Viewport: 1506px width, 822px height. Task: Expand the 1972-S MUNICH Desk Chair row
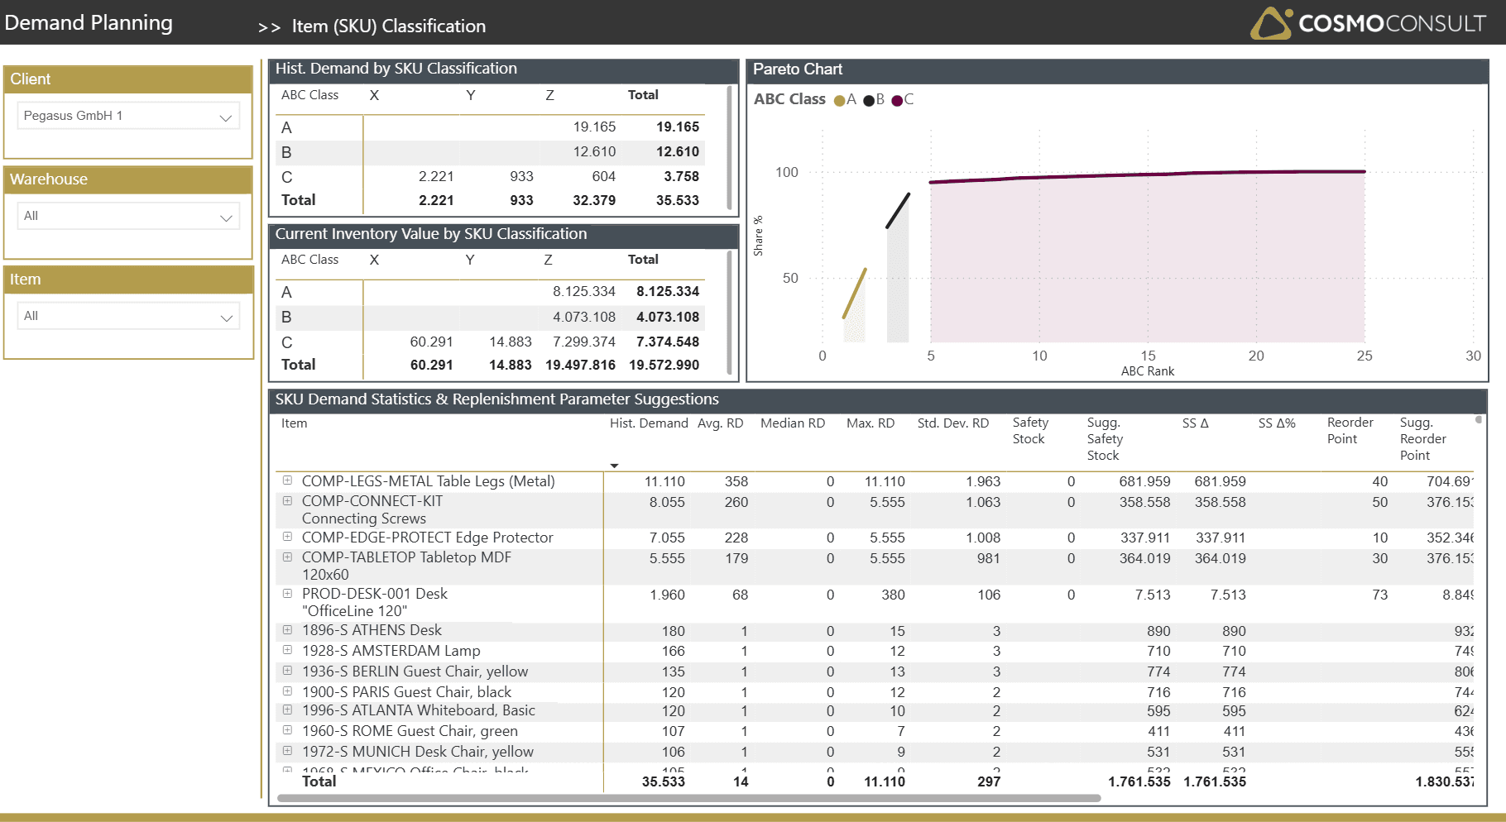point(287,751)
